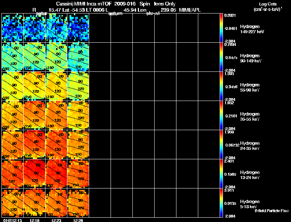Screen dimensions: 291x222
Task: Click the colorbar midpoint value '0.1585'
Action: click(x=231, y=174)
